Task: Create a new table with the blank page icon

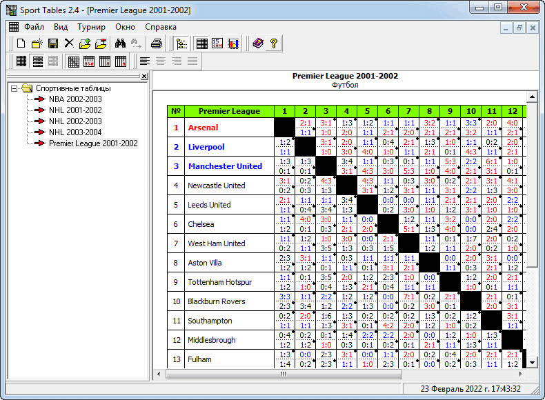Action: (x=21, y=43)
